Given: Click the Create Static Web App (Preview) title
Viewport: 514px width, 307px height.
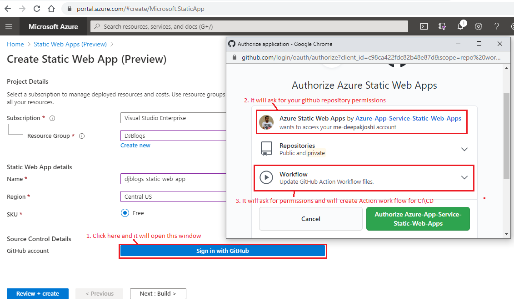Looking at the screenshot, I should (x=86, y=60).
